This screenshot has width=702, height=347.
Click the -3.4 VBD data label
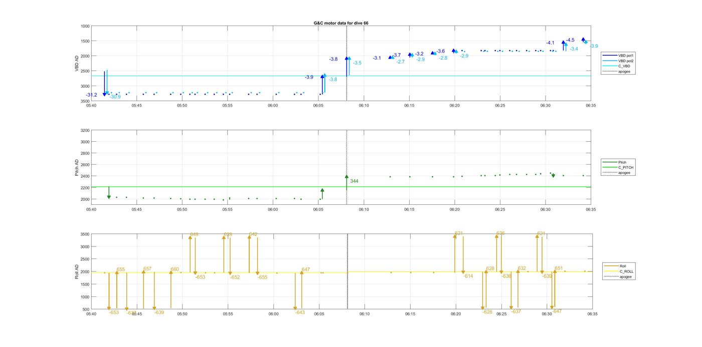(574, 49)
